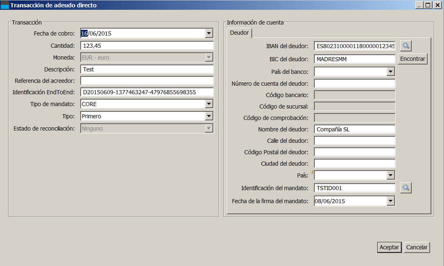Click the Nombre del deudor field

tap(354, 129)
